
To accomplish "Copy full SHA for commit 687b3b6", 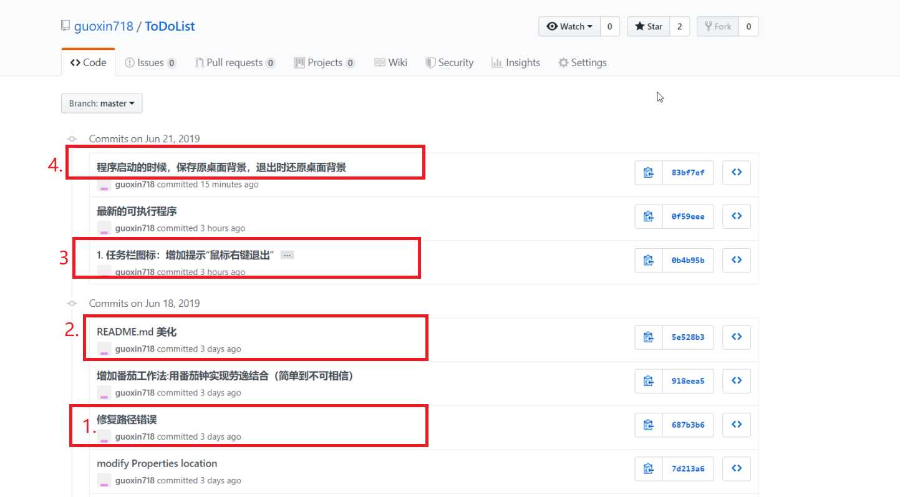I will click(649, 425).
